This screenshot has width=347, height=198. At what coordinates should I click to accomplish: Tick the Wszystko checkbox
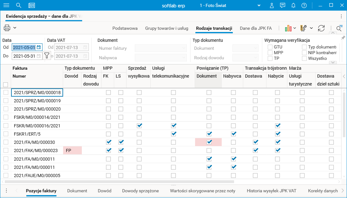point(304,58)
